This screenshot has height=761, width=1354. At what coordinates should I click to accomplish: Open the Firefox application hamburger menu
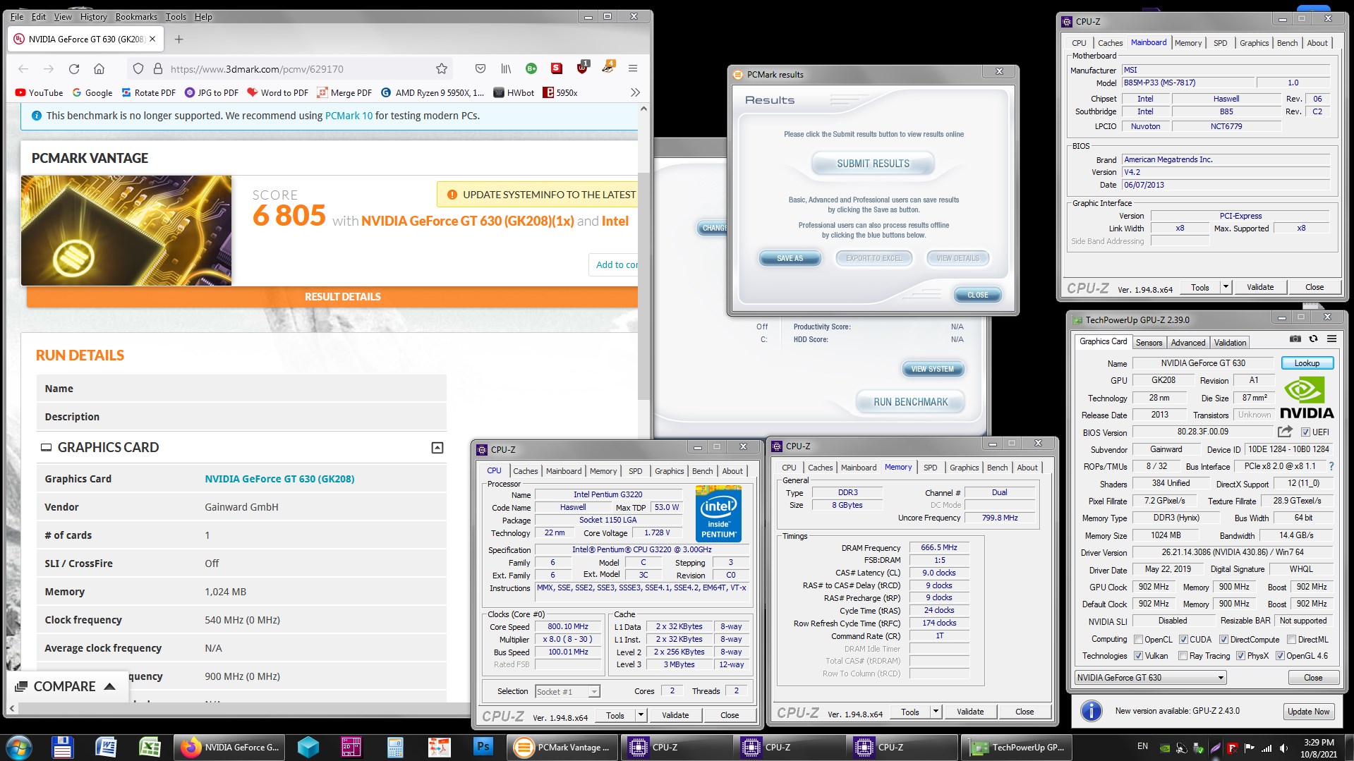[633, 69]
